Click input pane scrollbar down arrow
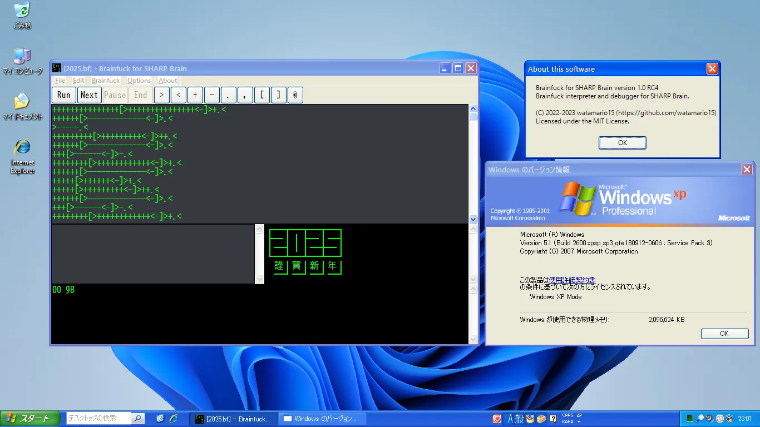This screenshot has height=427, width=760. pyautogui.click(x=259, y=279)
